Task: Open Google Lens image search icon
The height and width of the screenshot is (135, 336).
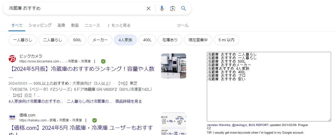Action: 172,8
